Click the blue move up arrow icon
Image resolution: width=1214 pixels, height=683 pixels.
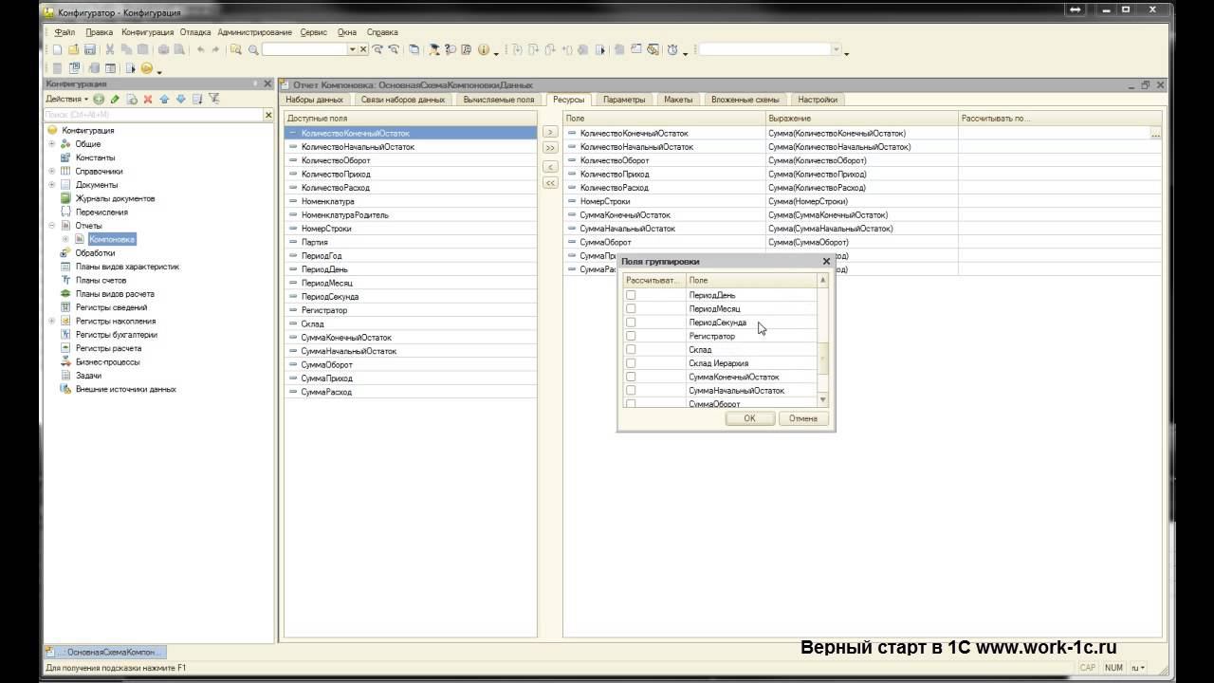click(x=164, y=99)
